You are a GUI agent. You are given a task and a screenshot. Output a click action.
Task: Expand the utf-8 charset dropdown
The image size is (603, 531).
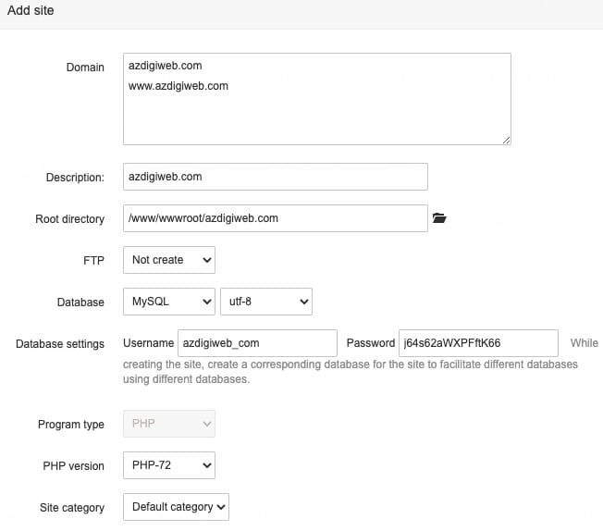coord(266,302)
